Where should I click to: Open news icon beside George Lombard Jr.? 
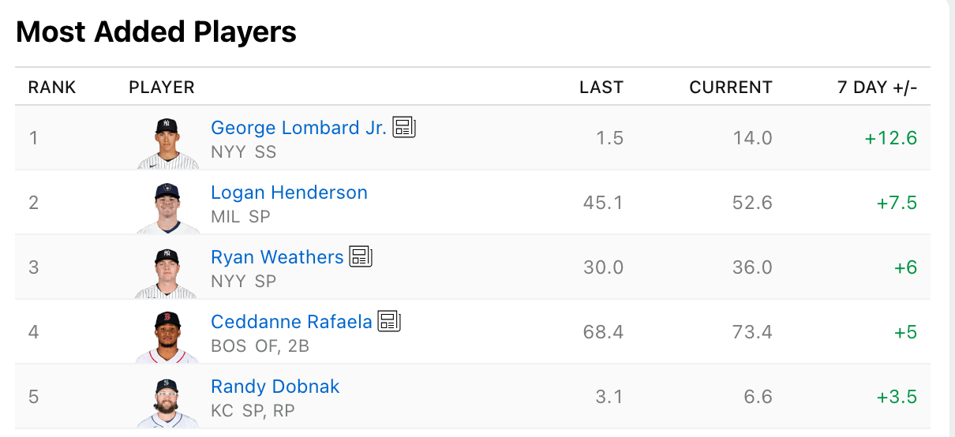click(x=404, y=127)
